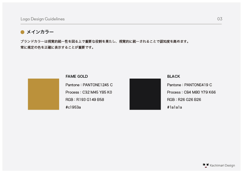243x173 pixels.
Task: Click the PANTONE1245 C Pantone value
Action: 98,85
